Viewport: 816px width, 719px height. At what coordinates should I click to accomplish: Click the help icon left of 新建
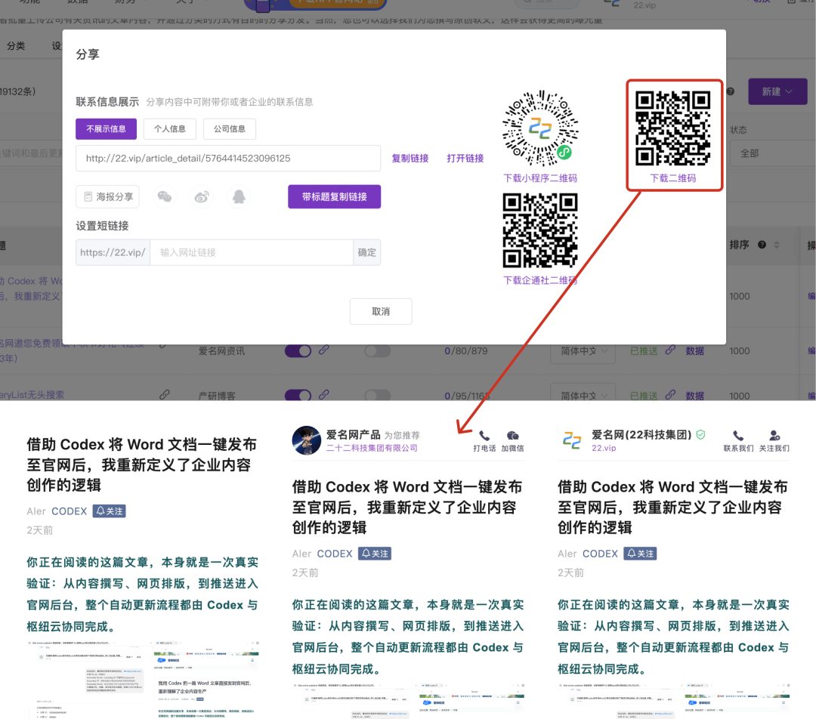731,91
